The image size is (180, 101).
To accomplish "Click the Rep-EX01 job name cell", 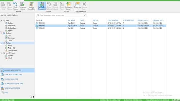I will (x=71, y=28).
